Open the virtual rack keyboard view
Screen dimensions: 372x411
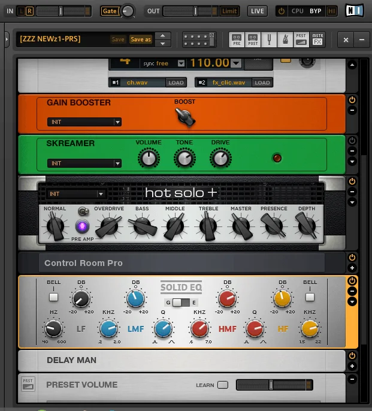[x=199, y=40]
